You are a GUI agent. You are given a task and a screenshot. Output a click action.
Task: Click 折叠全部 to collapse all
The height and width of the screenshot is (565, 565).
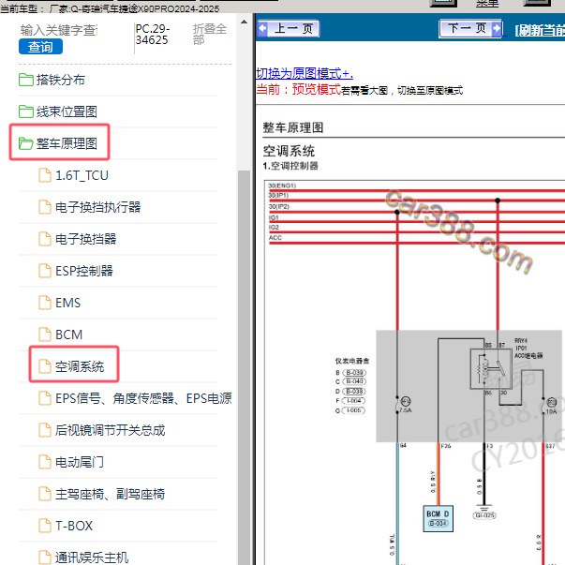click(x=210, y=34)
